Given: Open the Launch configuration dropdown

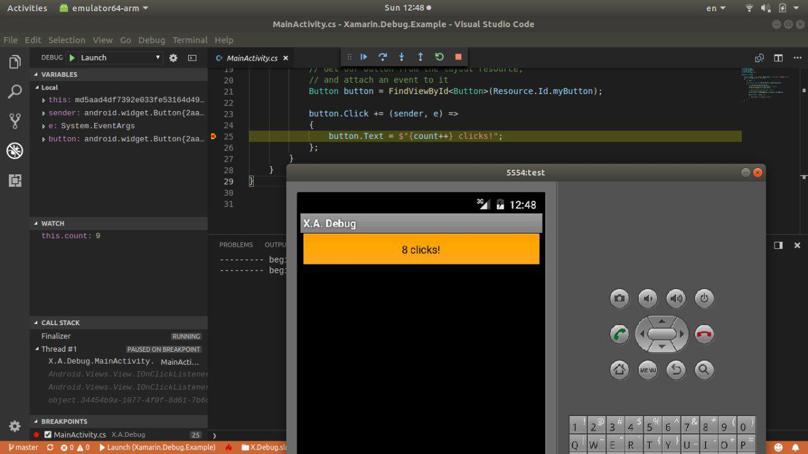Looking at the screenshot, I should pos(121,57).
